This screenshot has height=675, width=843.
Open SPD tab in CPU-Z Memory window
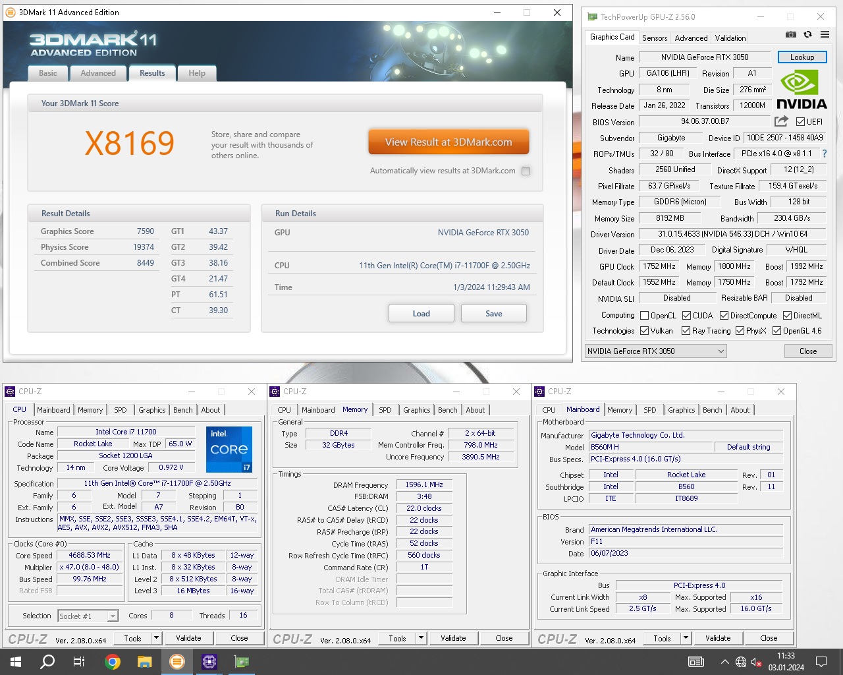point(385,410)
